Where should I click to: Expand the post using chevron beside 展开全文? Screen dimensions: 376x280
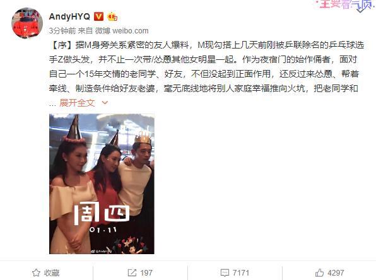pyautogui.click(x=105, y=103)
